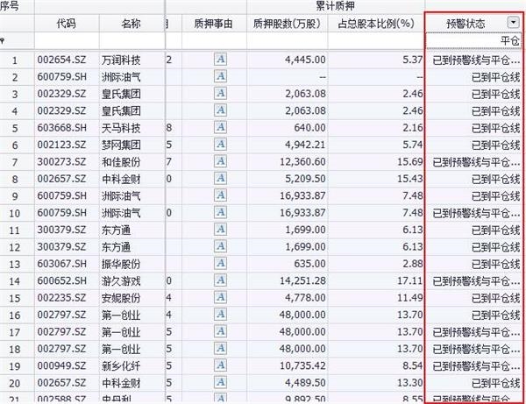This screenshot has width=526, height=404.
Task: Select the 603067.SH code cell
Action: [x=66, y=263]
